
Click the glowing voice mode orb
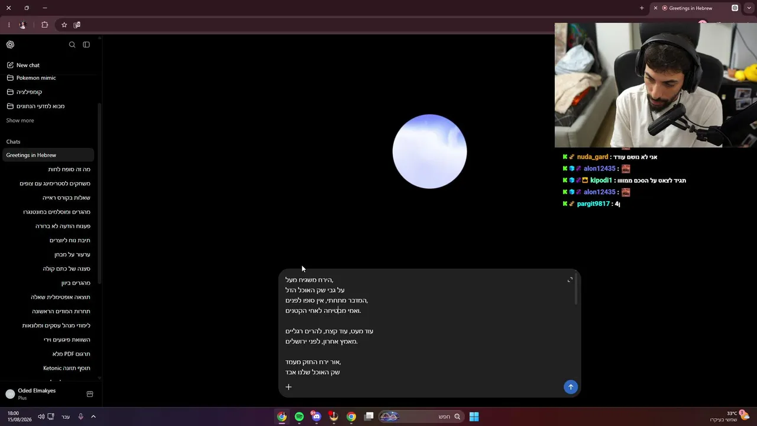click(x=429, y=151)
